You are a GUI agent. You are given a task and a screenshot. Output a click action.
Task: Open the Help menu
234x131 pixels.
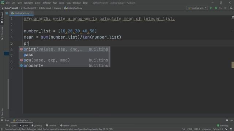tap(85, 3)
